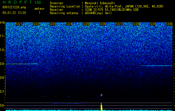Click the red meteor echo blob near 0.7 kHz
Image resolution: width=175 pixels, height=111 pixels.
(101, 95)
